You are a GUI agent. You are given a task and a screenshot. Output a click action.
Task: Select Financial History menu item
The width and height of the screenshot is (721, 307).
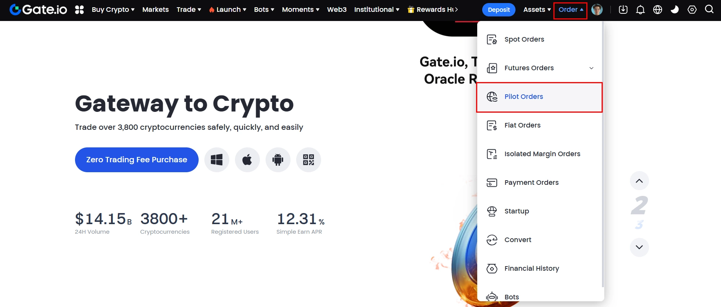coord(540,268)
